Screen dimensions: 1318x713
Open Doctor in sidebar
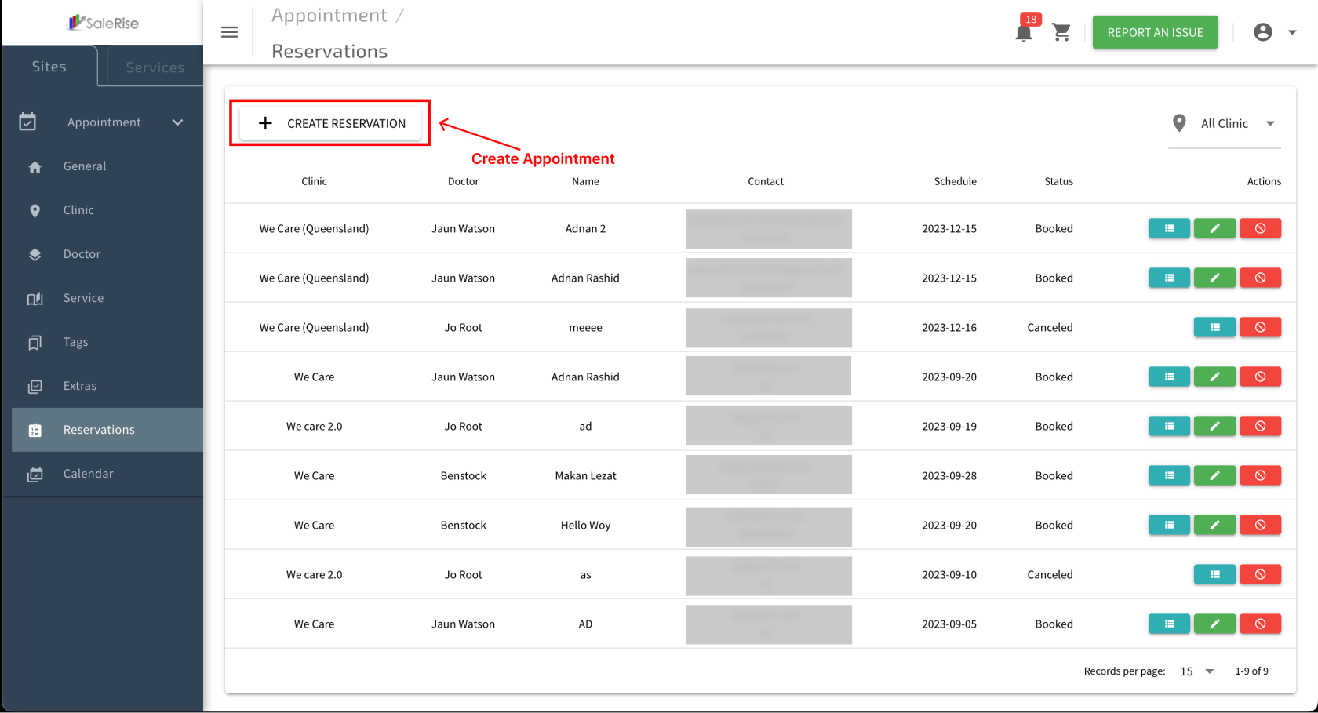pos(107,254)
